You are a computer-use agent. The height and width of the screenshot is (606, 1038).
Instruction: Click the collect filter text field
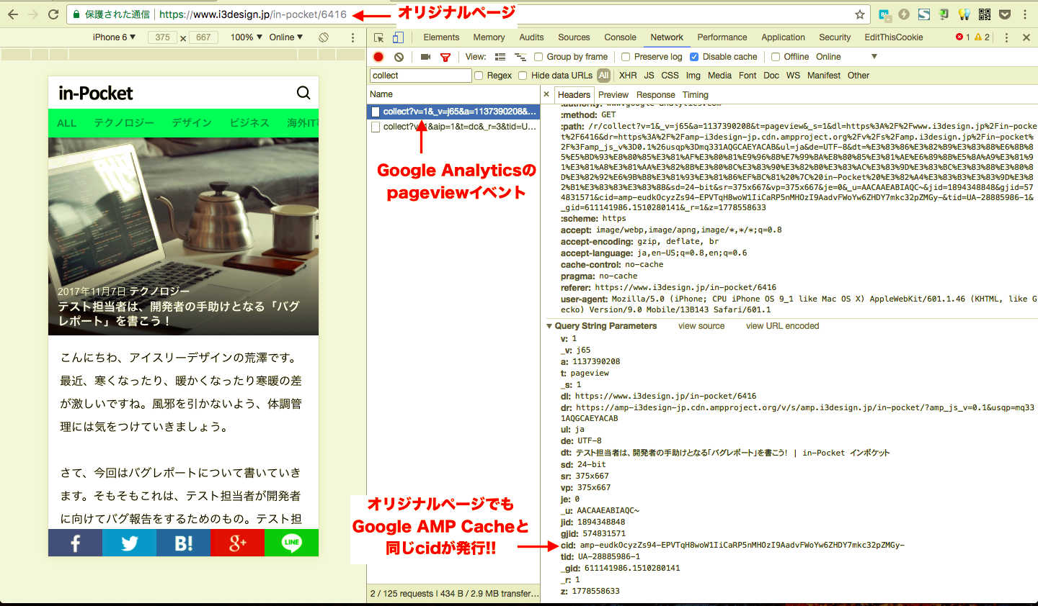(421, 76)
